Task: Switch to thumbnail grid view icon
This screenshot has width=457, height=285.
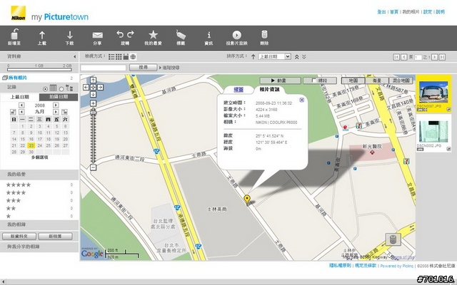Action: pos(119,57)
